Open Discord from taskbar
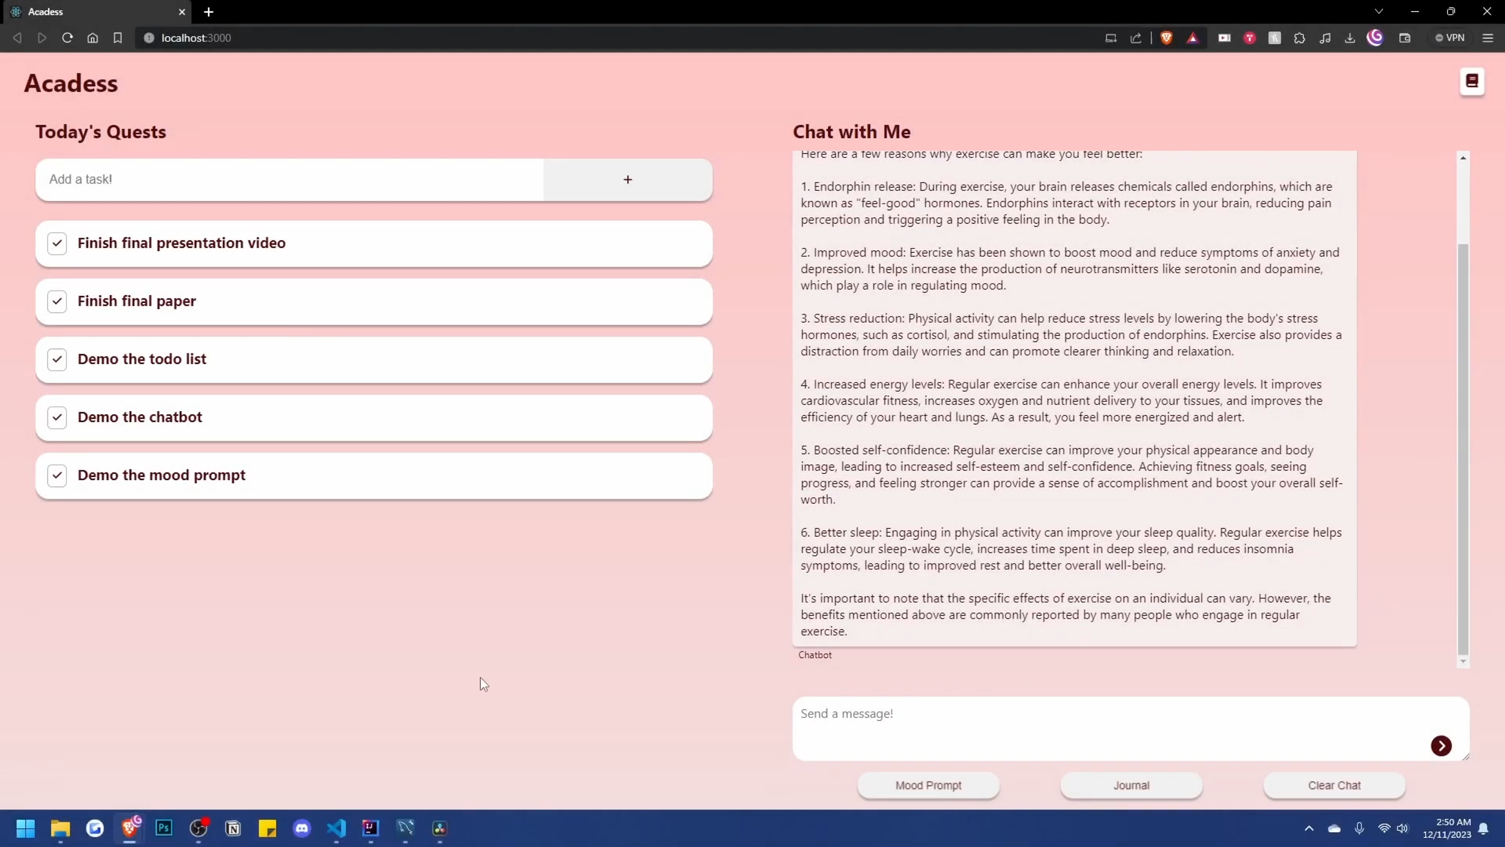The image size is (1505, 847). (302, 828)
